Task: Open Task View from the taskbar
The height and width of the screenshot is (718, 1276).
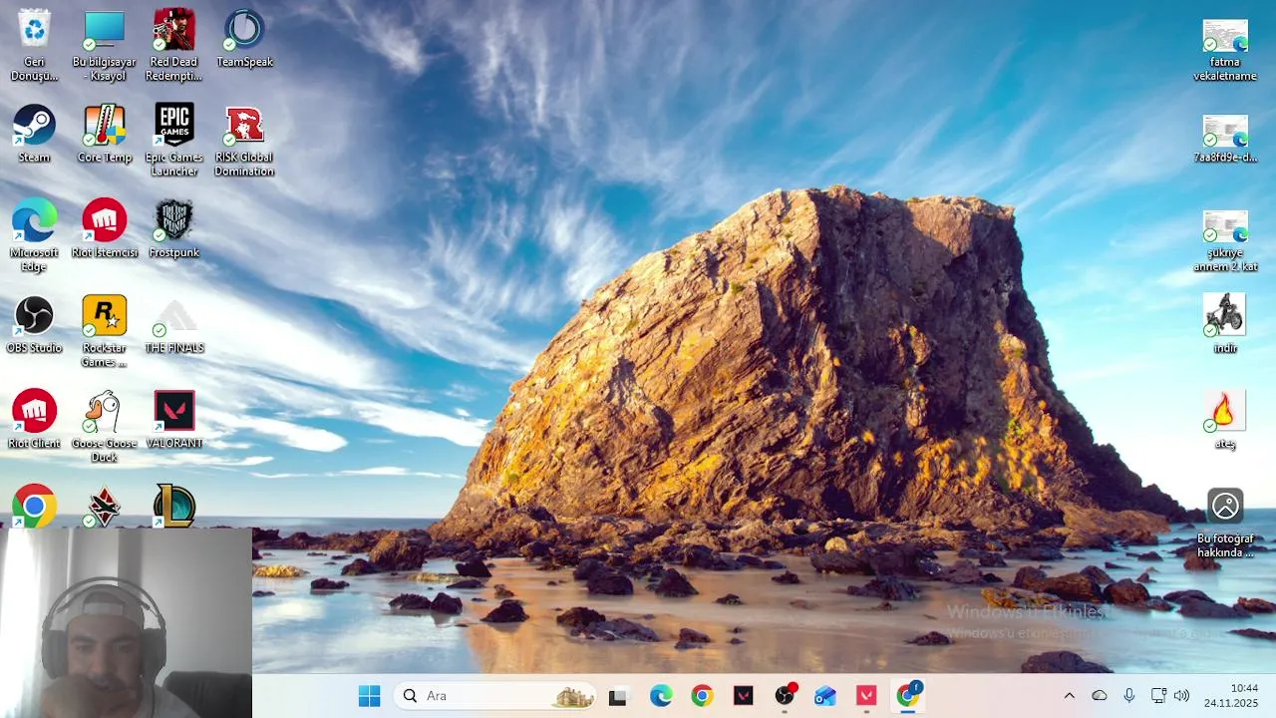Action: [618, 696]
